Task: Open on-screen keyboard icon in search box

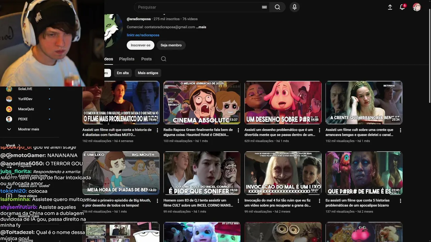Action: pyautogui.click(x=264, y=7)
